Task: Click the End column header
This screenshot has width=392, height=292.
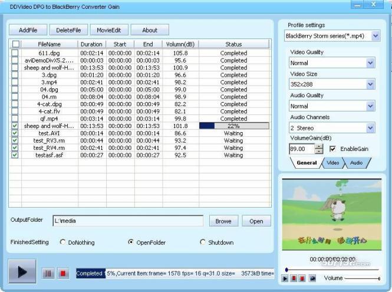Action: [x=148, y=44]
